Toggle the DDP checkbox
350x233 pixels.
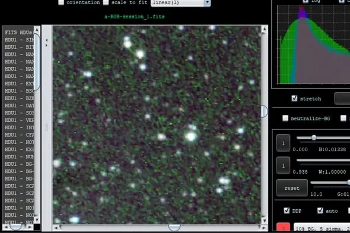pos(287,210)
